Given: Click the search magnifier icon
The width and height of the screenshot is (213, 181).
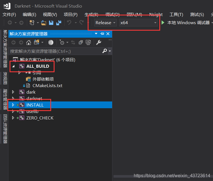Looking at the screenshot, I should (105, 51).
